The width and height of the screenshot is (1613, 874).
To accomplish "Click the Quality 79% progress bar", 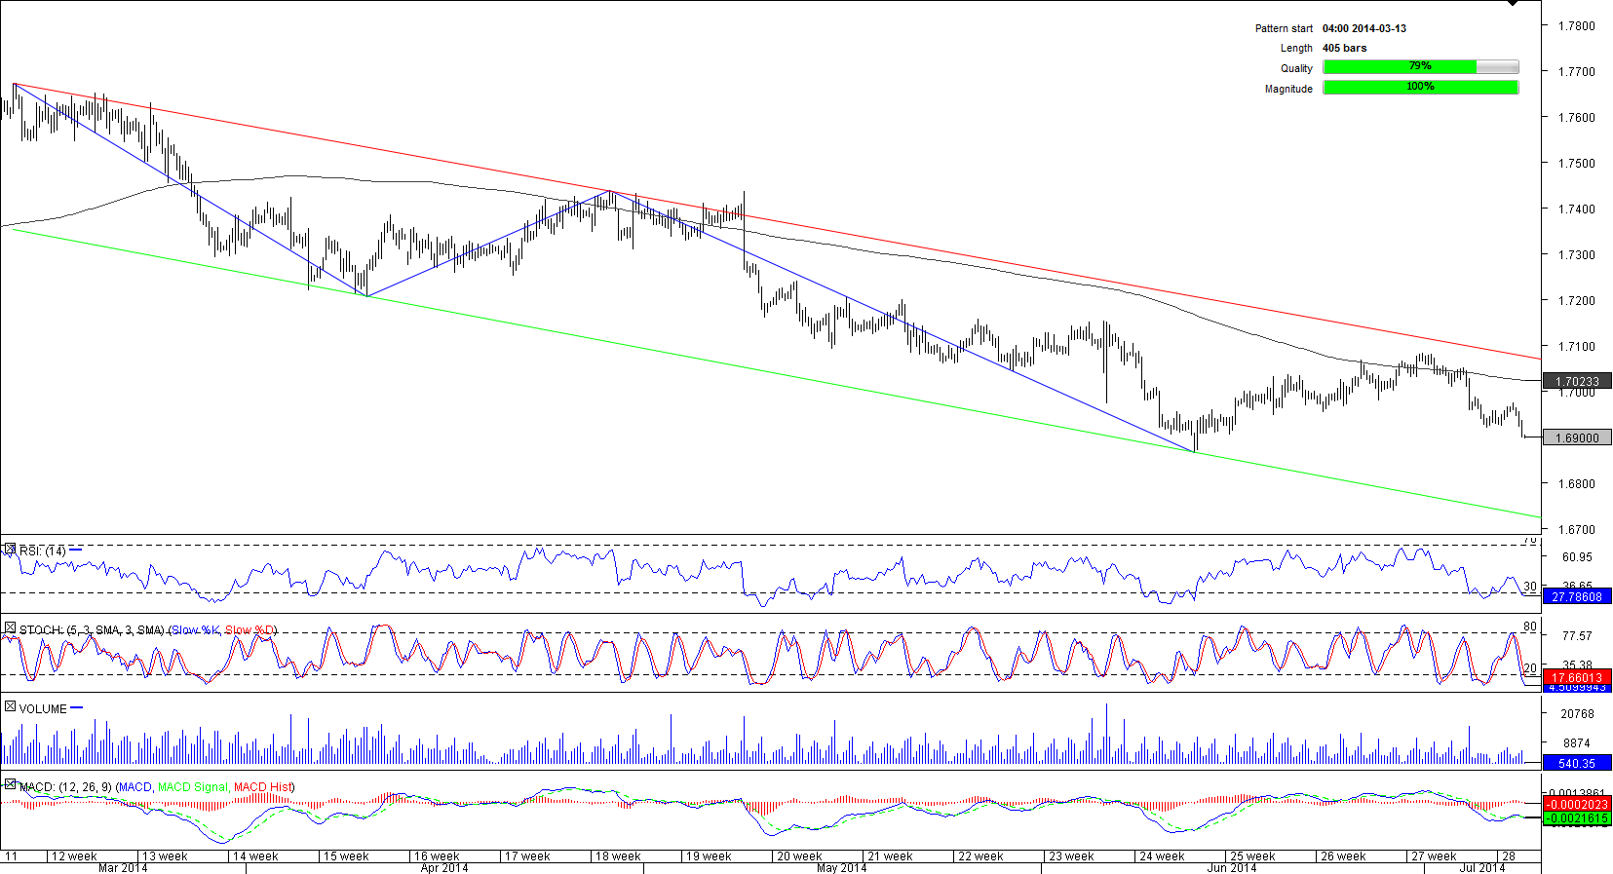I will pyautogui.click(x=1420, y=67).
